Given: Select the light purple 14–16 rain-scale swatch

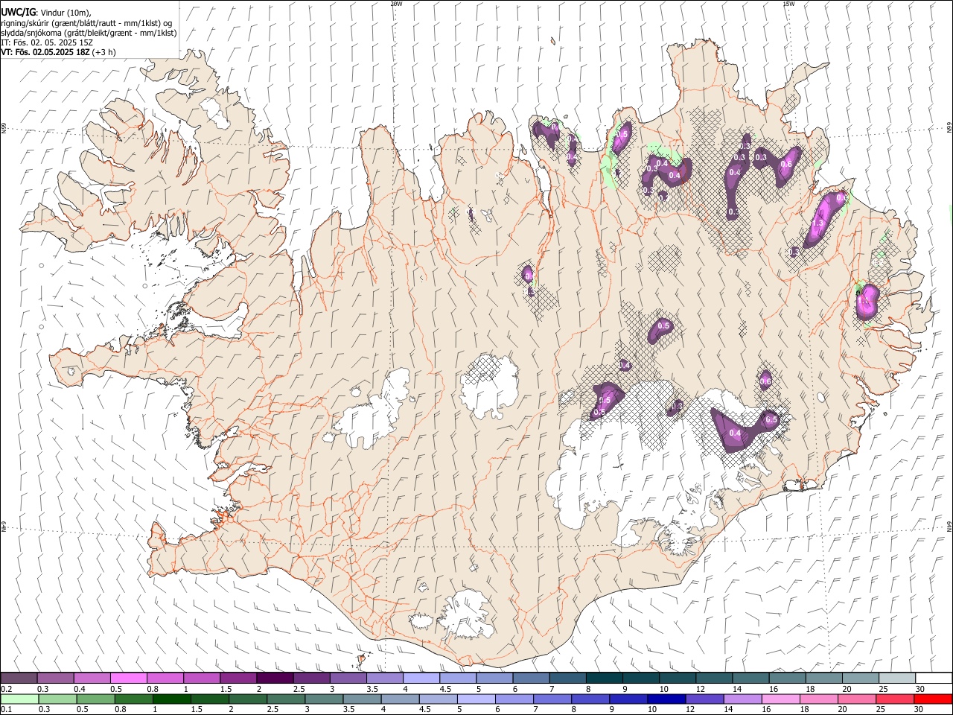Looking at the screenshot, I should tap(742, 699).
